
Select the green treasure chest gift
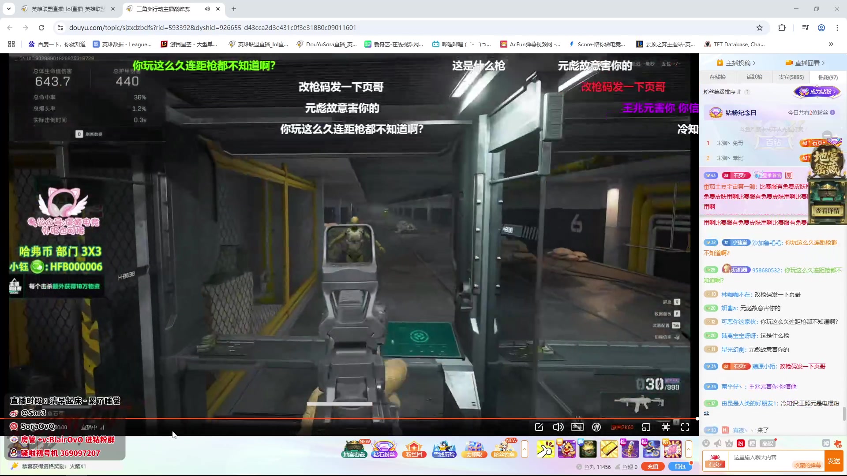[588, 449]
